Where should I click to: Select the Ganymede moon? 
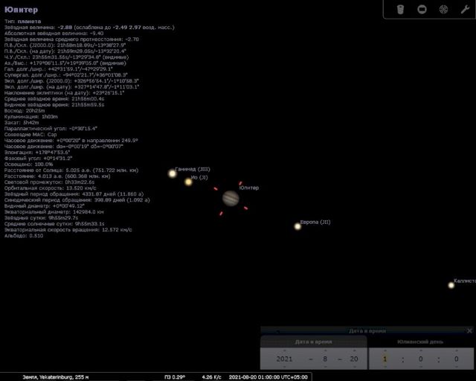click(x=173, y=173)
